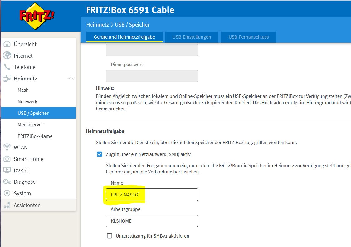
Task: Select USB / Speicher submenu entry
Action: [x=38, y=113]
